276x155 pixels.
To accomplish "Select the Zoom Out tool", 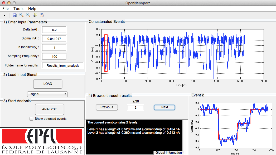I will click(x=28, y=16).
